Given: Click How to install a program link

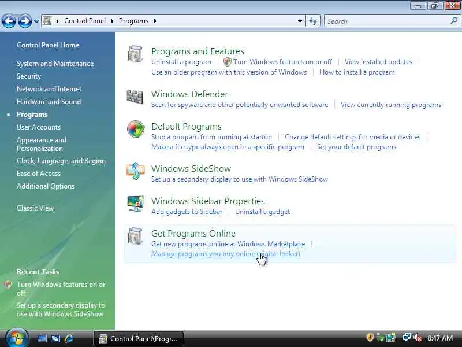Looking at the screenshot, I should [357, 72].
